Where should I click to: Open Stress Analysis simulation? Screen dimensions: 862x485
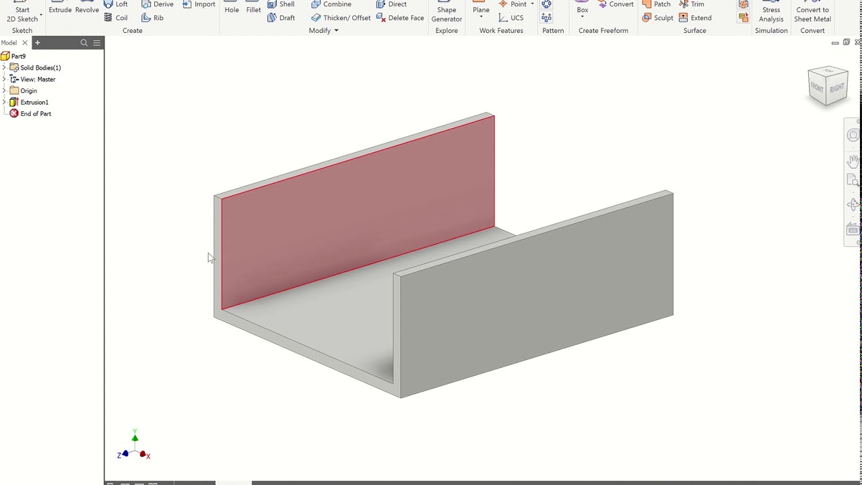pyautogui.click(x=771, y=12)
